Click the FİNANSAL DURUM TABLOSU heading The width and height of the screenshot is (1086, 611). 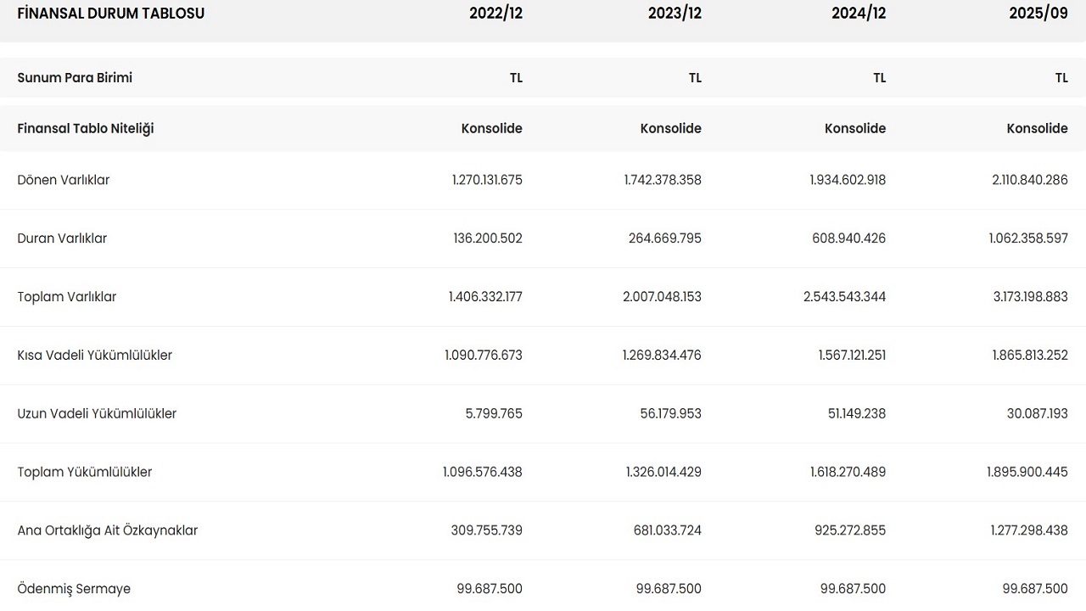pyautogui.click(x=110, y=14)
